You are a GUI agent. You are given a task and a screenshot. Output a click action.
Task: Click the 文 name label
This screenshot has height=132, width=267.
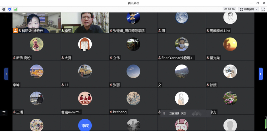(x=160, y=85)
